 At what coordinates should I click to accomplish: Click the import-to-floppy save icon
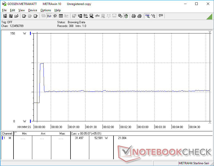click(x=11, y=16)
